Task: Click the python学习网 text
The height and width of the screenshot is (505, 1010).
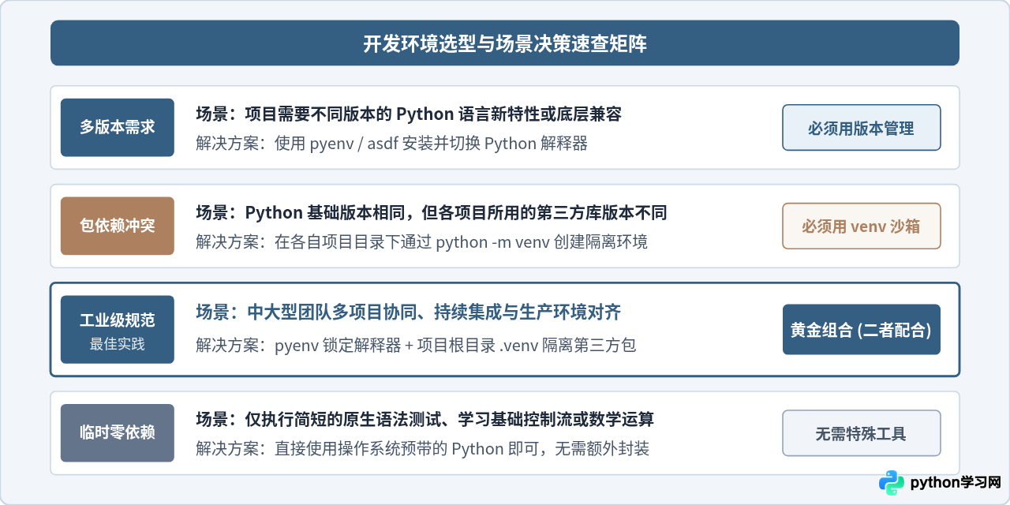Action: pyautogui.click(x=956, y=482)
